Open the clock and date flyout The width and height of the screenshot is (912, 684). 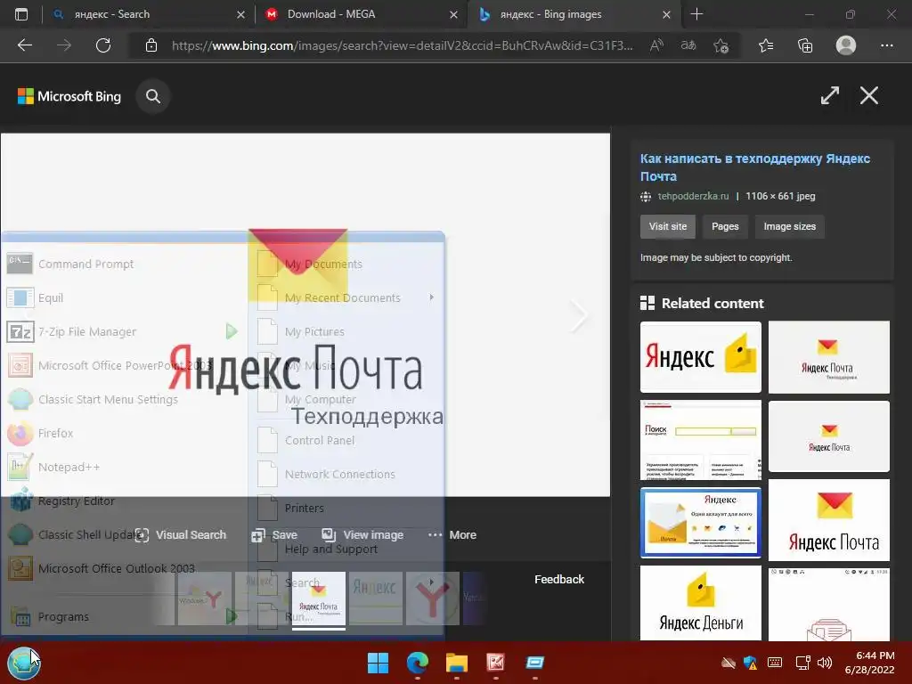pos(869,663)
